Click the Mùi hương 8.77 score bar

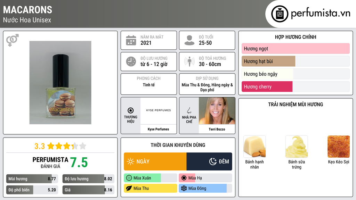[x=32, y=179]
